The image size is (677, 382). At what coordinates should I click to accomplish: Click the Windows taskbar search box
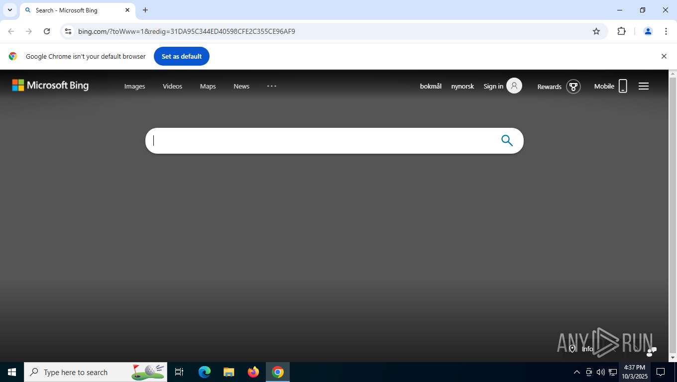point(96,372)
